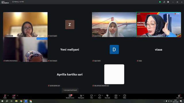The image size is (184, 103).
Task: Click the large viaaa name text
Action: [x=158, y=49]
